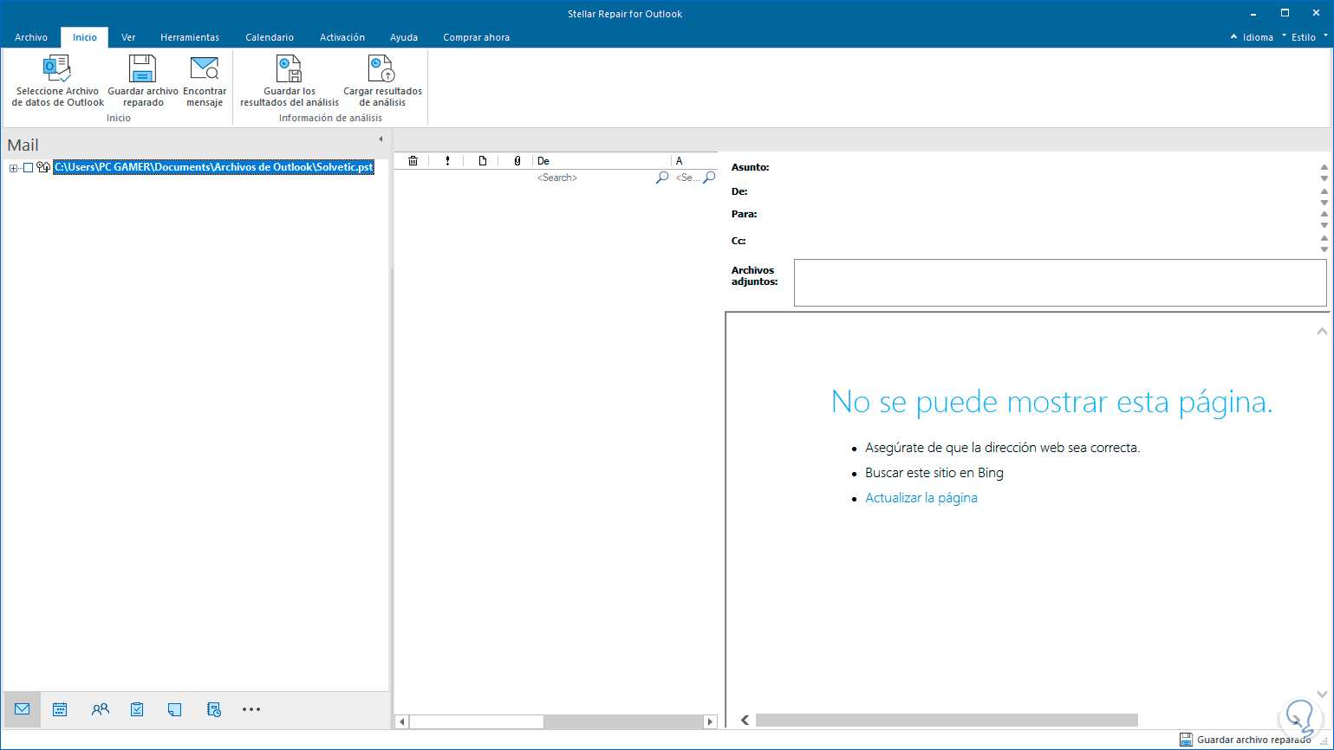Image resolution: width=1334 pixels, height=750 pixels.
Task: Click the 'Asegúrate de que la dirección web sea correcta.' text
Action: (1003, 448)
